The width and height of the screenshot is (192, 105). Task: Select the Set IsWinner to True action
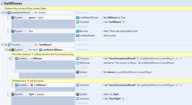tap(147, 17)
